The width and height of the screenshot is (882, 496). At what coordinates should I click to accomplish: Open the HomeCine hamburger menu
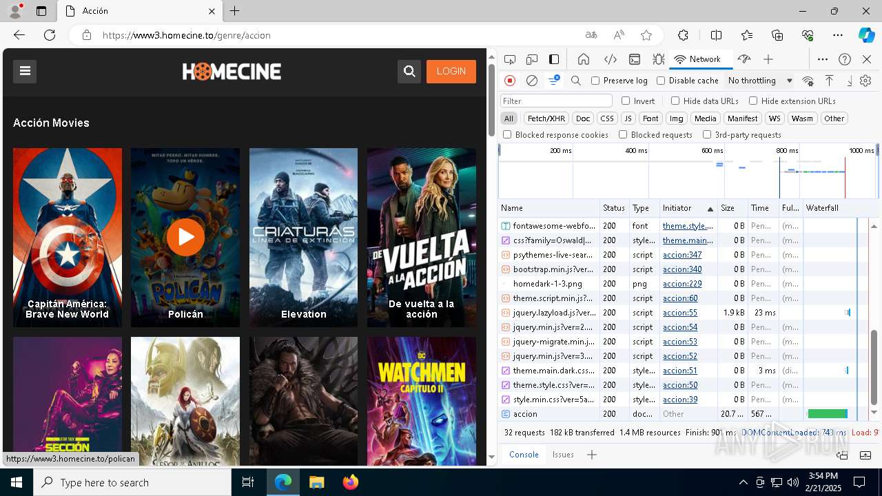click(25, 71)
